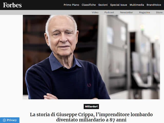Screen dimensions: 164x123
Task: Click the laurel logo on sweater
Action: point(89,85)
